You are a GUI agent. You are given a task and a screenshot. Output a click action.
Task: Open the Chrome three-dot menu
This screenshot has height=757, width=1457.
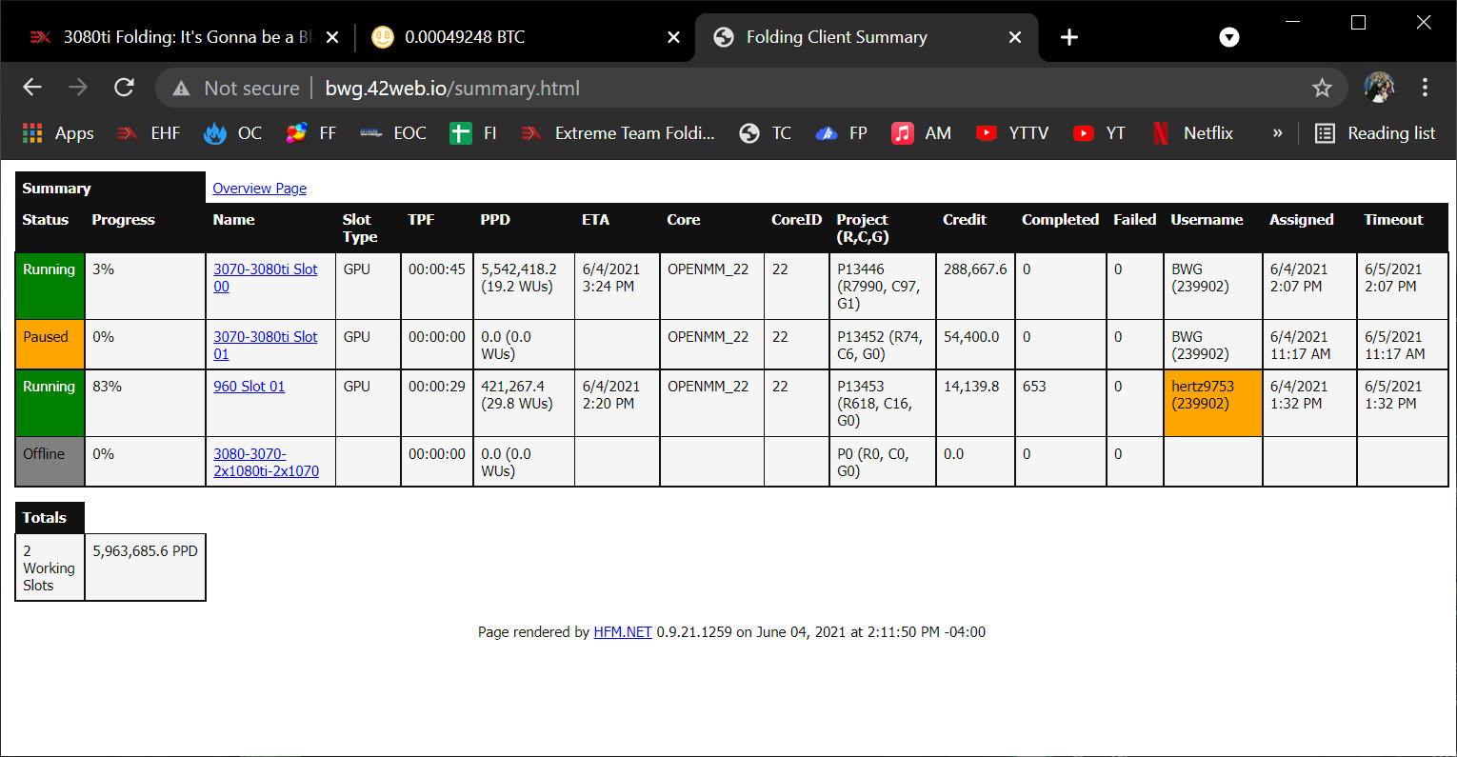(1425, 88)
